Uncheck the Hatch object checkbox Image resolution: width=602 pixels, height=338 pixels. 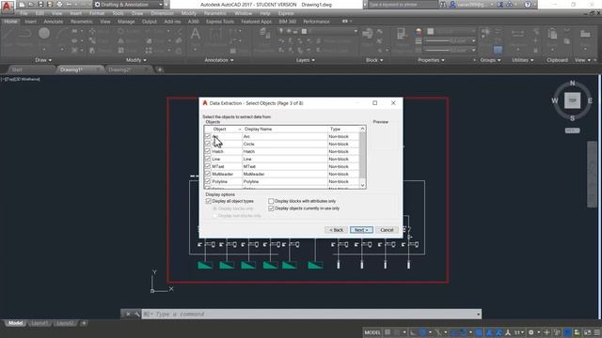coord(208,151)
